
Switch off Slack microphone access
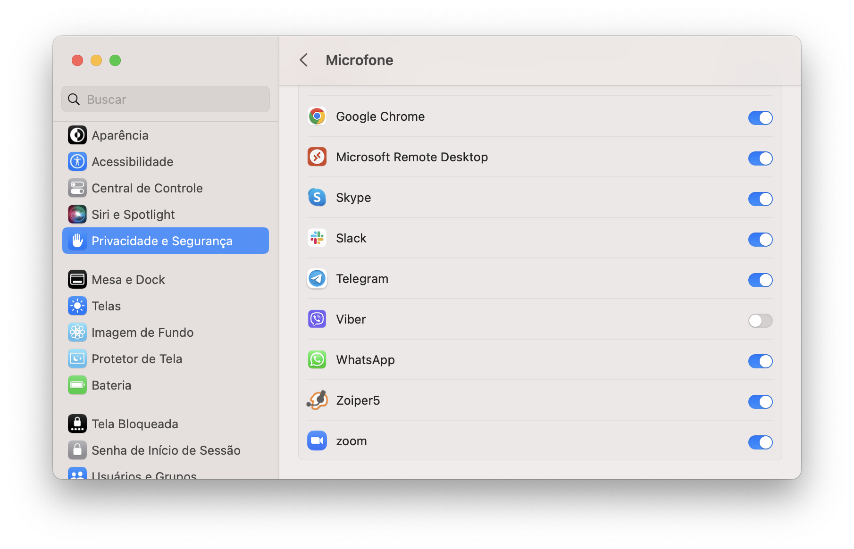[760, 240]
